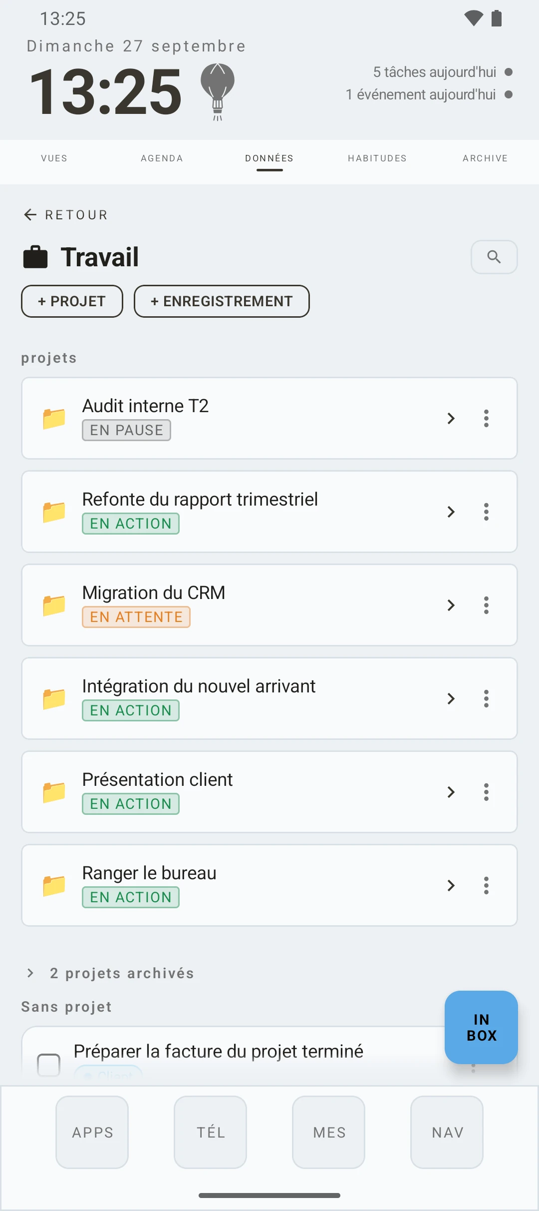This screenshot has height=1211, width=539.
Task: Tap the home gesture bar
Action: 269,1196
